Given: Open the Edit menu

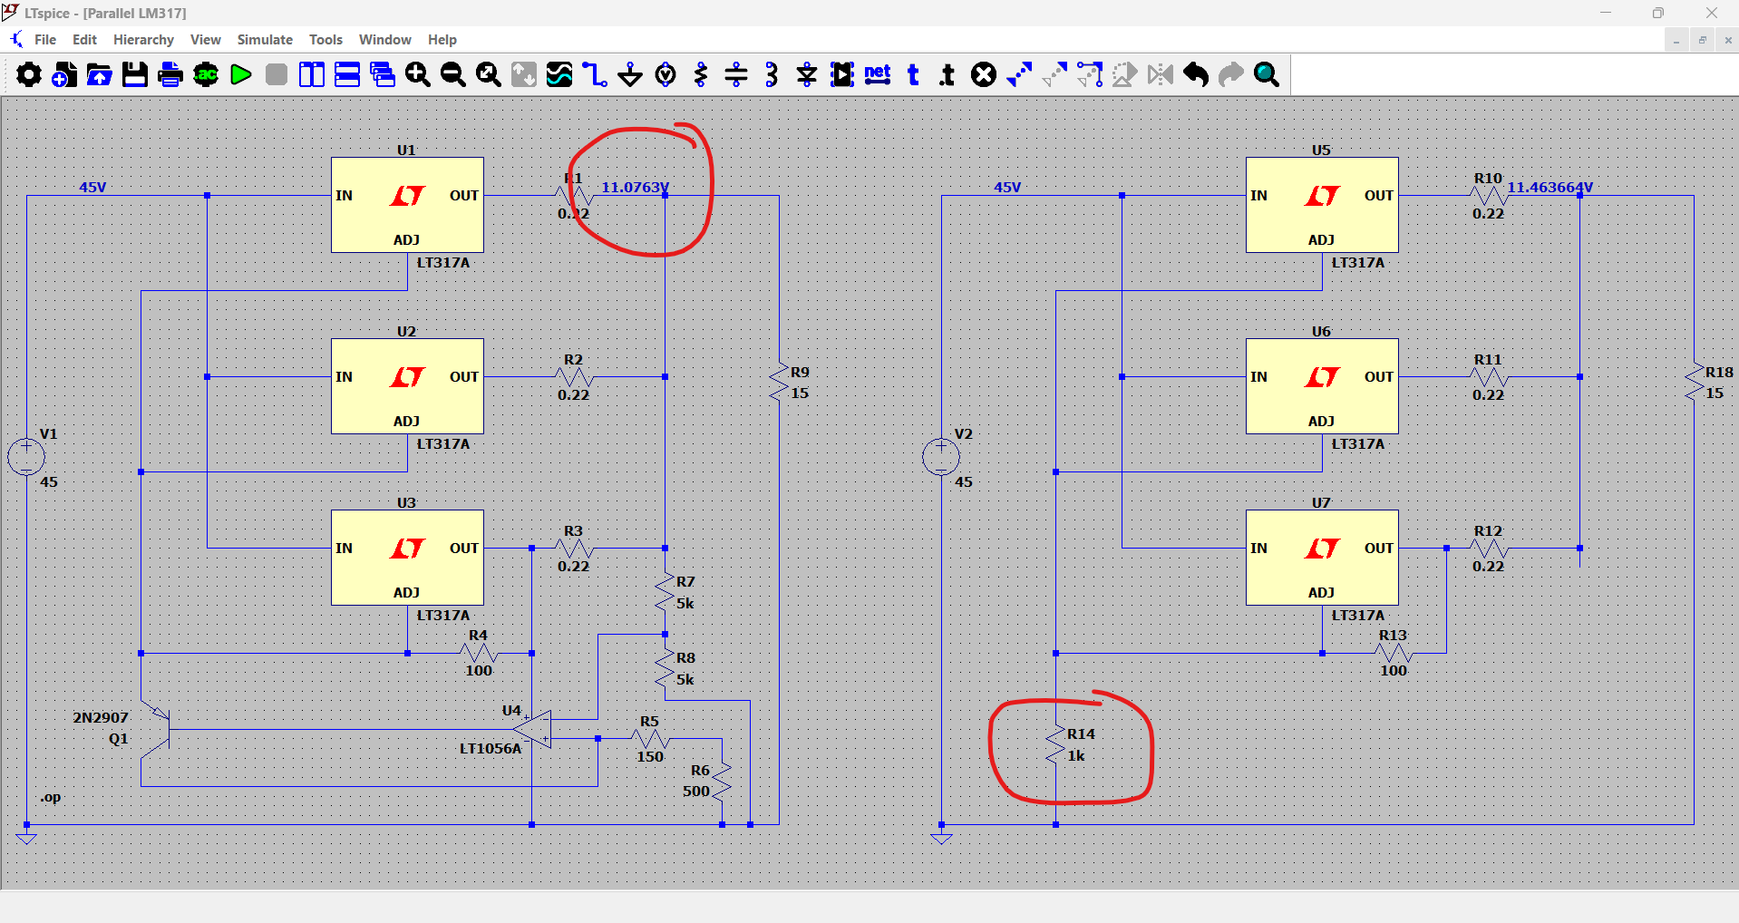Looking at the screenshot, I should tap(84, 40).
